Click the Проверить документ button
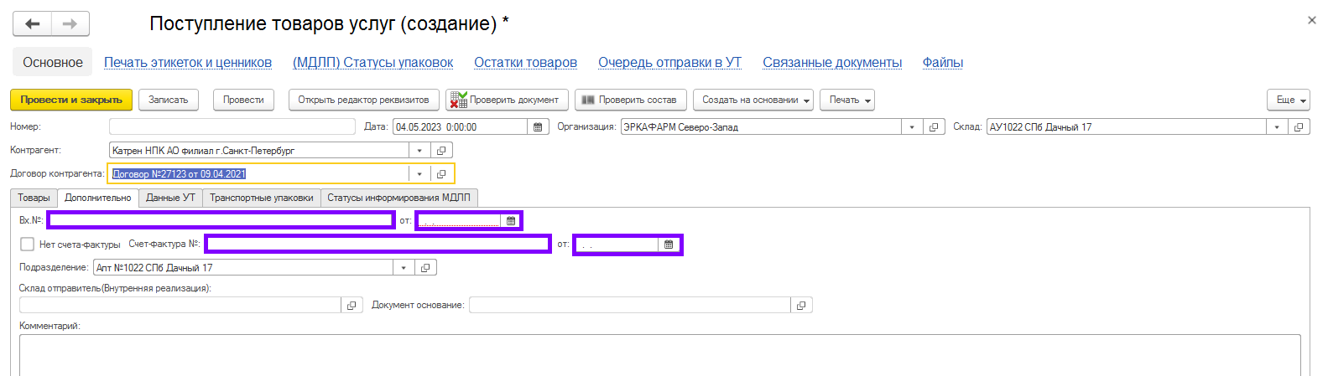The width and height of the screenshot is (1328, 376). (x=507, y=100)
